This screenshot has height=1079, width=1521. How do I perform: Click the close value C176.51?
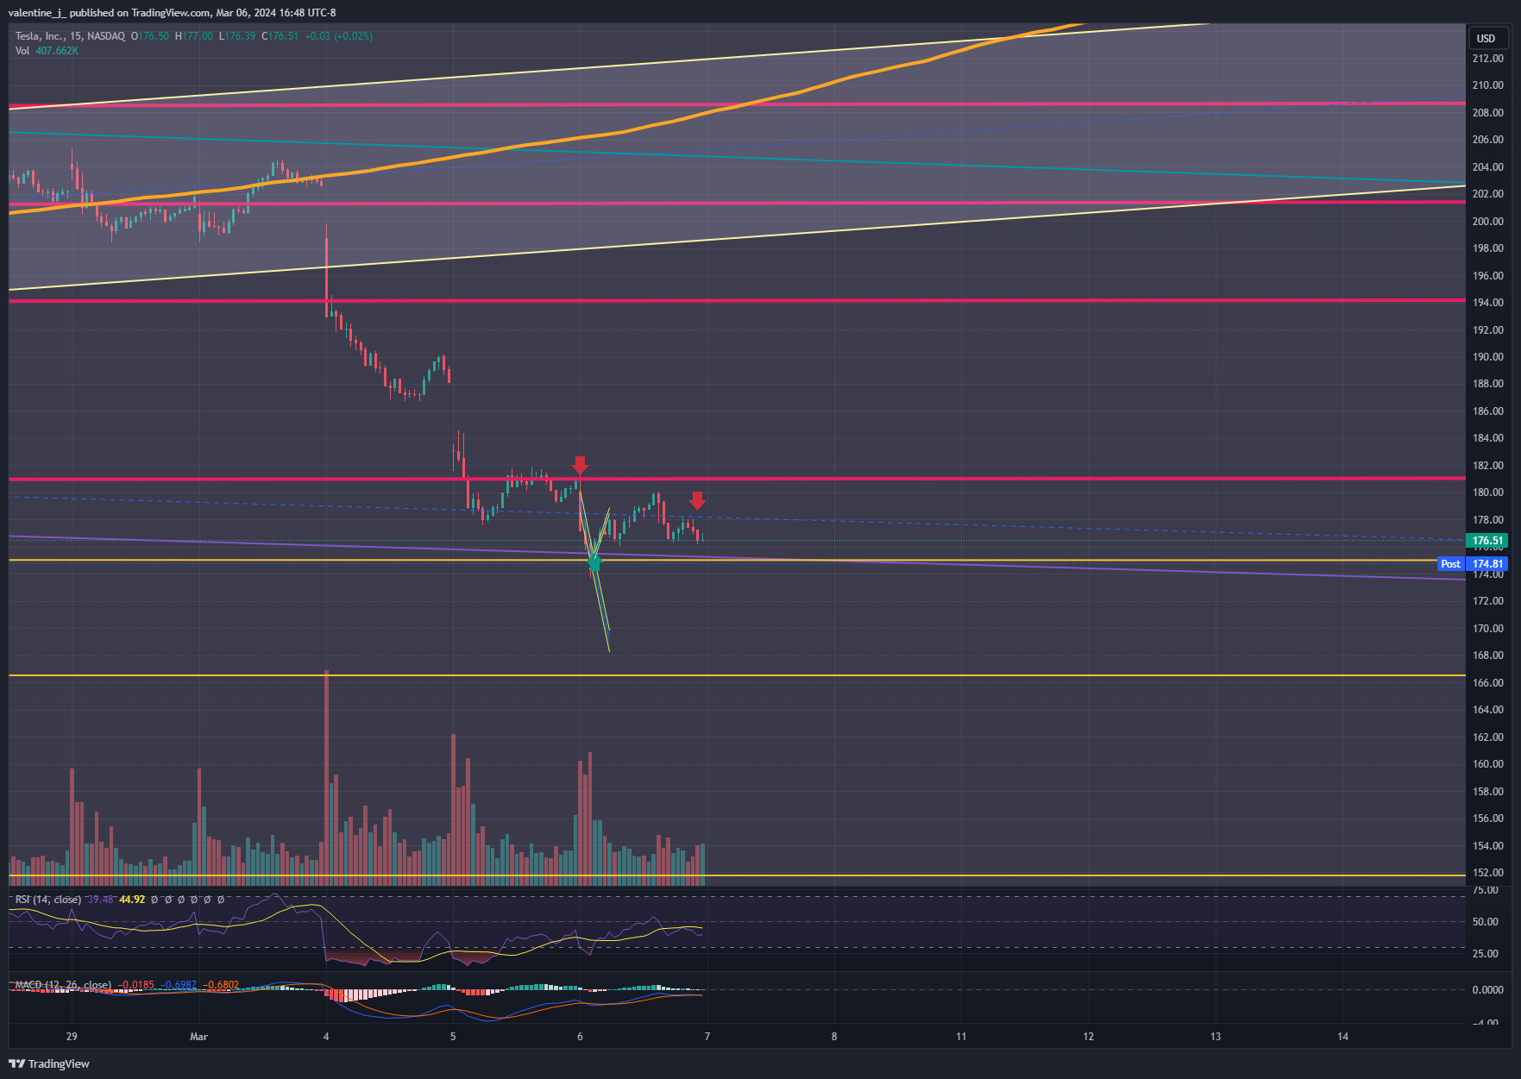point(280,36)
